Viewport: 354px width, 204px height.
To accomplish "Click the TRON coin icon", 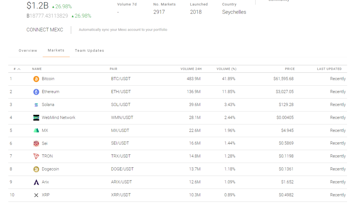I will pos(36,156).
